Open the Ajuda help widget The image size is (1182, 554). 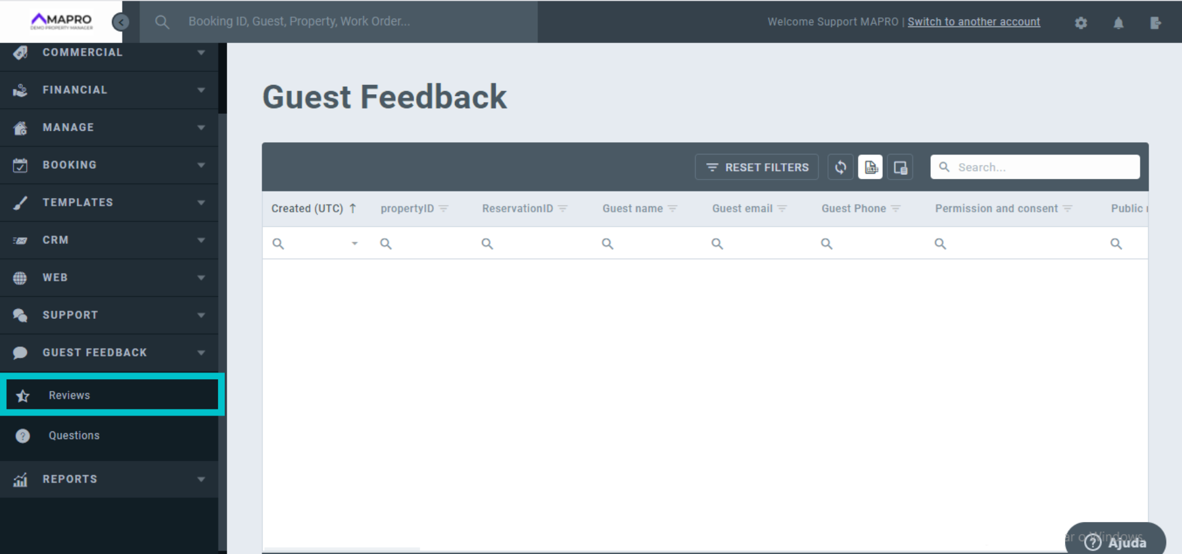[x=1116, y=542]
